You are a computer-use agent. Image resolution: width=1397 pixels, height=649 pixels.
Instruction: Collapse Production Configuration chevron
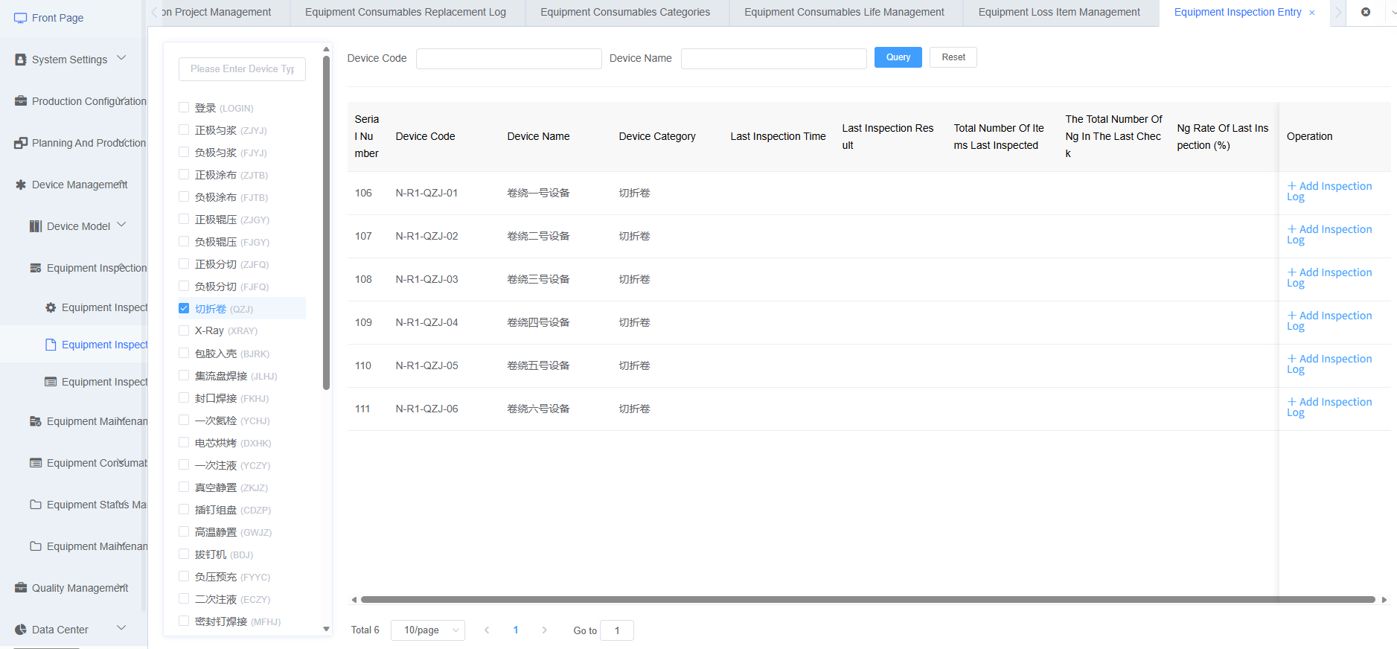(122, 100)
